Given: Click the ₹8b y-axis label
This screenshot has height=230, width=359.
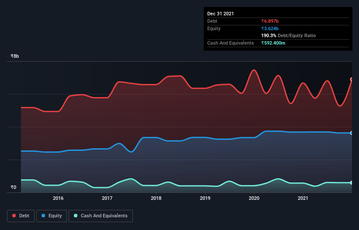Looking at the screenshot, I should click(15, 56).
